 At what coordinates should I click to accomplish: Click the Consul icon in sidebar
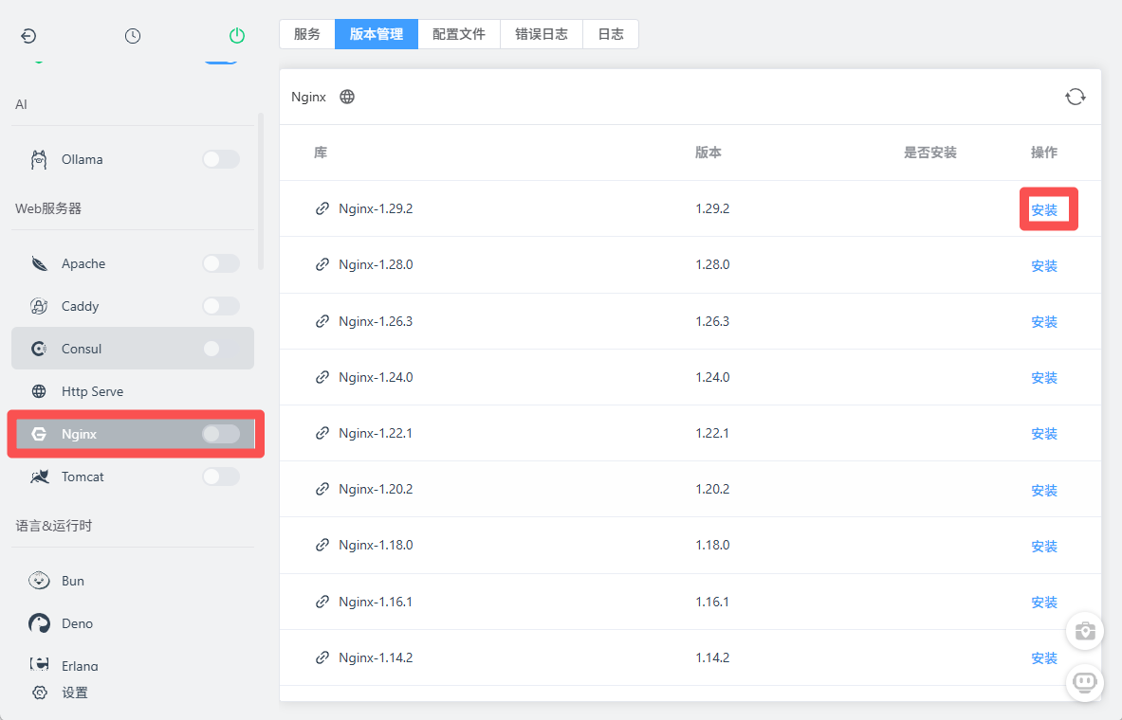[39, 349]
